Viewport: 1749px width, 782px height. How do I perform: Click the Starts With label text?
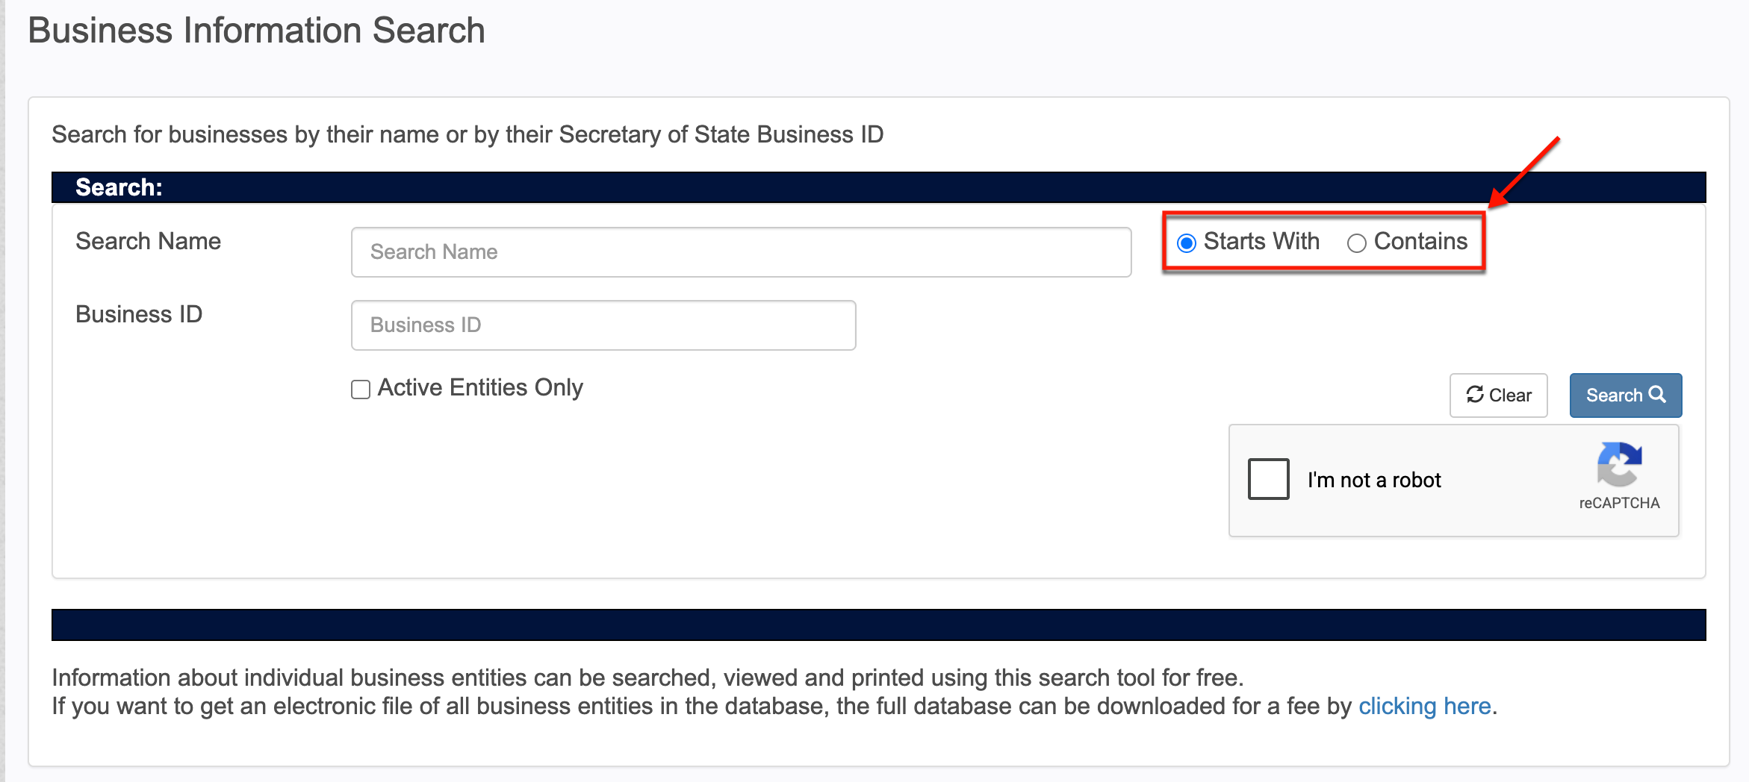tap(1261, 241)
